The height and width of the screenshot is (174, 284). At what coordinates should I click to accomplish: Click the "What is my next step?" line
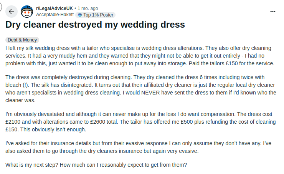(96, 165)
